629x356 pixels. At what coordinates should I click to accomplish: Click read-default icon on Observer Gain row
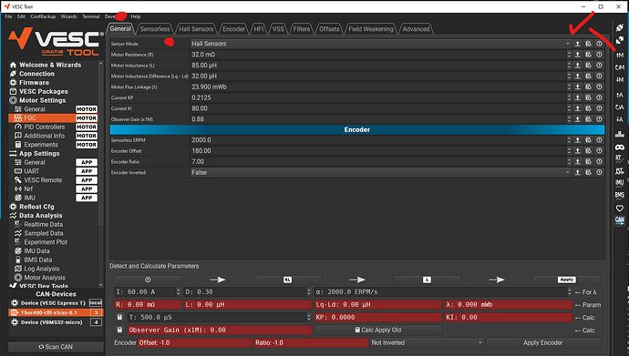589,119
